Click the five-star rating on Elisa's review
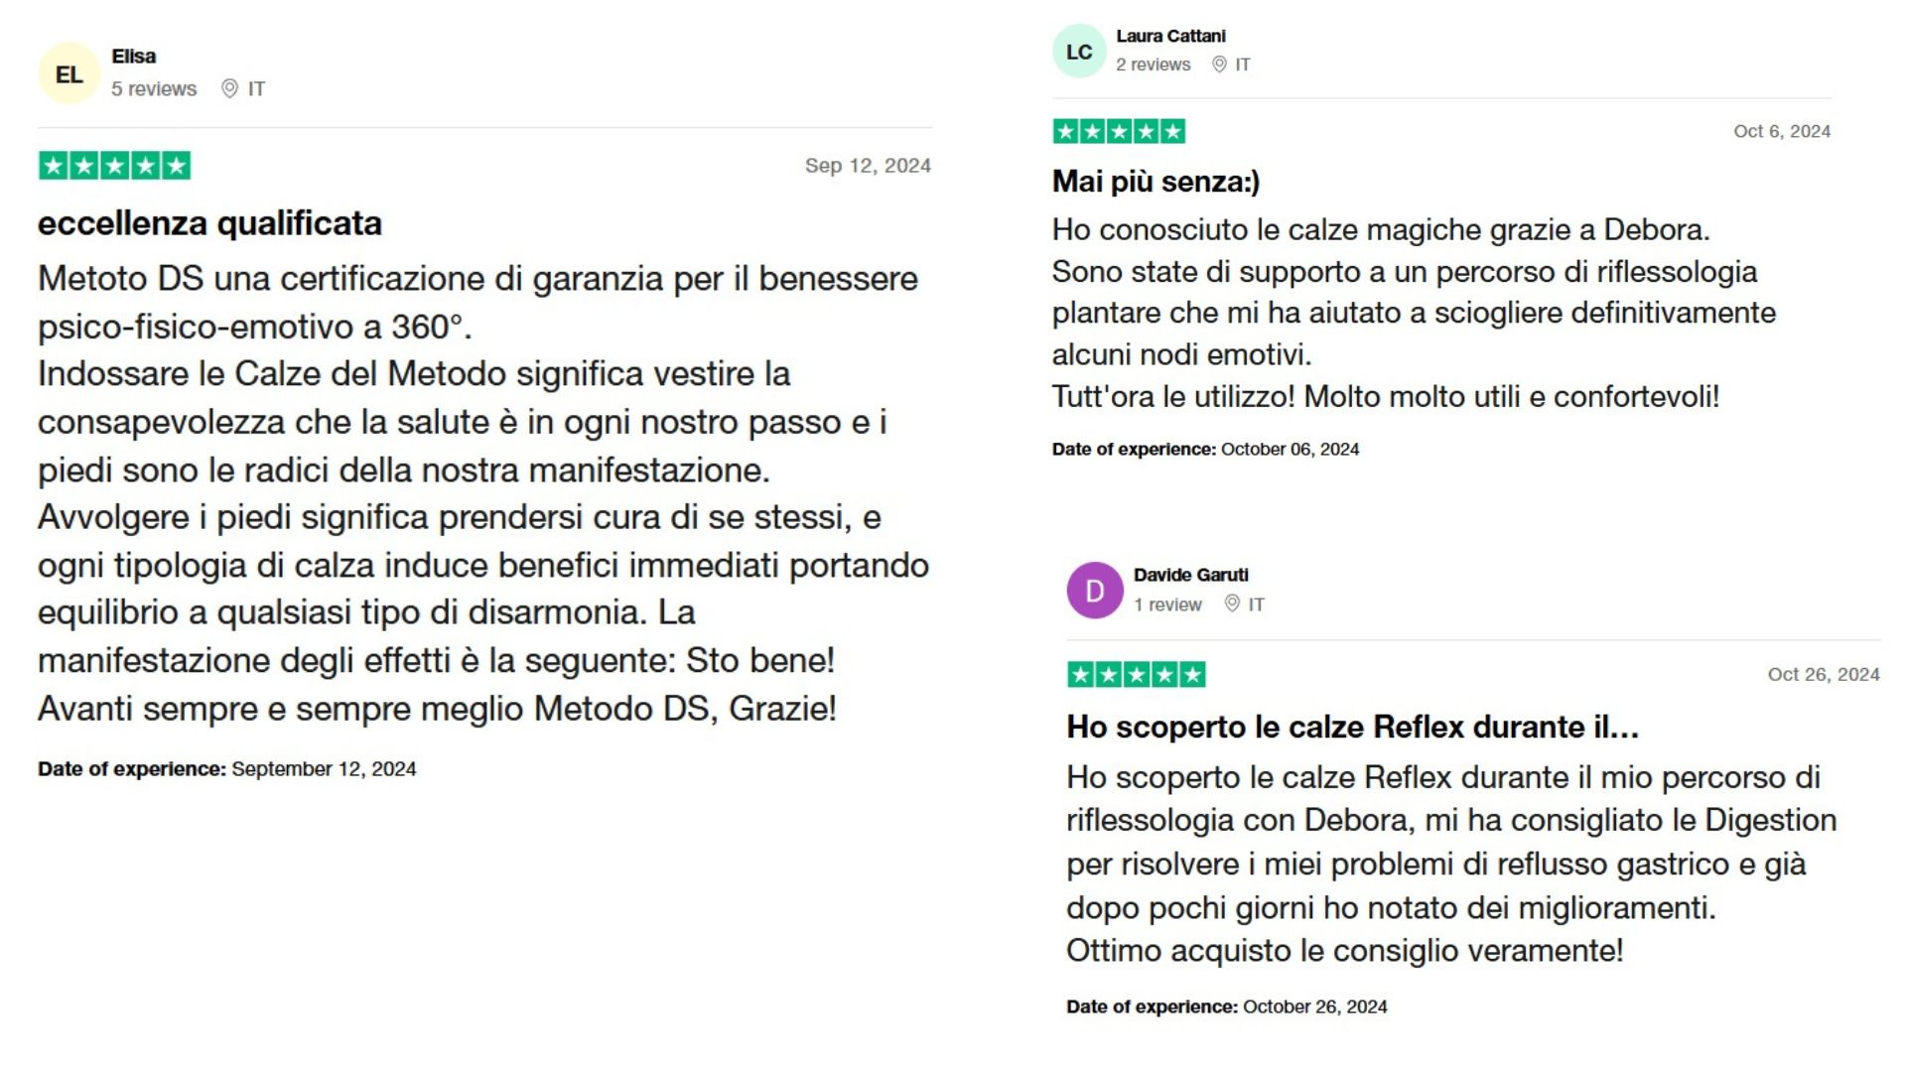 pyautogui.click(x=115, y=166)
